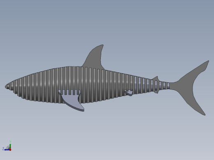214x160 pixels.
Task: Select the shark's large dorsal fin
Action: click(95, 59)
